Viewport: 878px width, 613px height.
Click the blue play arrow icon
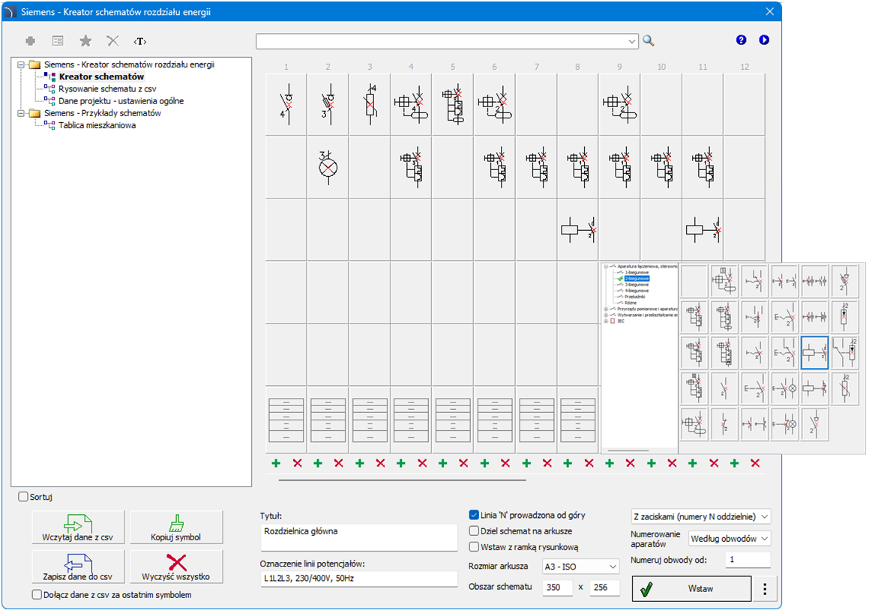point(764,40)
